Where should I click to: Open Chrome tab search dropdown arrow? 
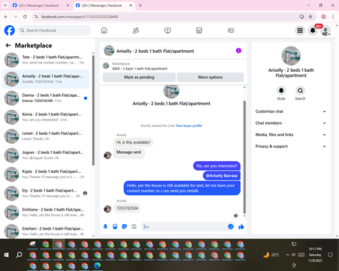(x=5, y=5)
